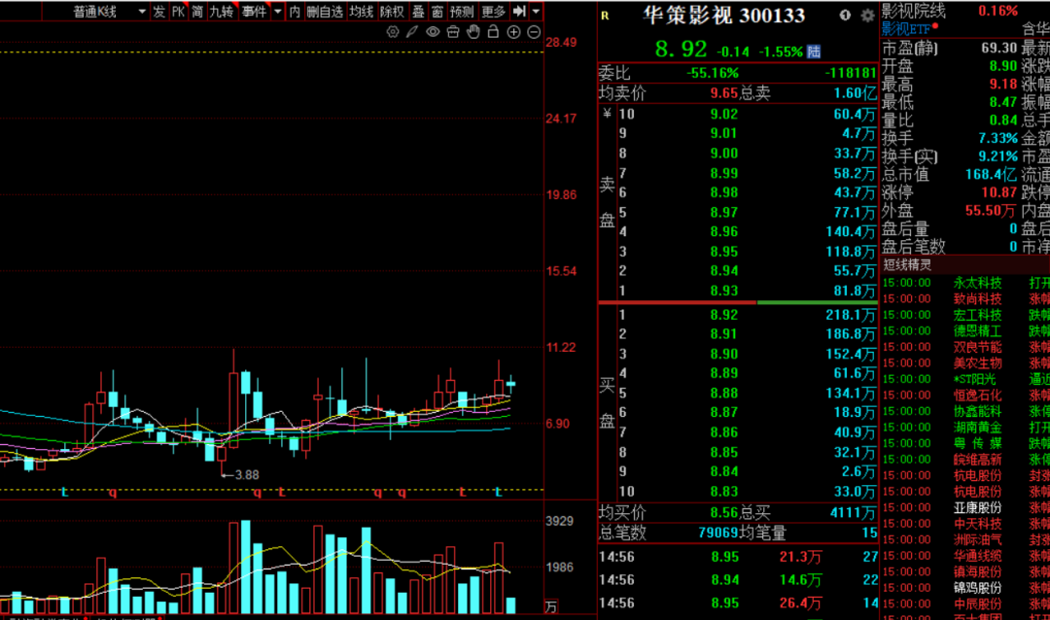Select buy level 10 price 8.83
This screenshot has width=1050, height=620.
pos(724,492)
